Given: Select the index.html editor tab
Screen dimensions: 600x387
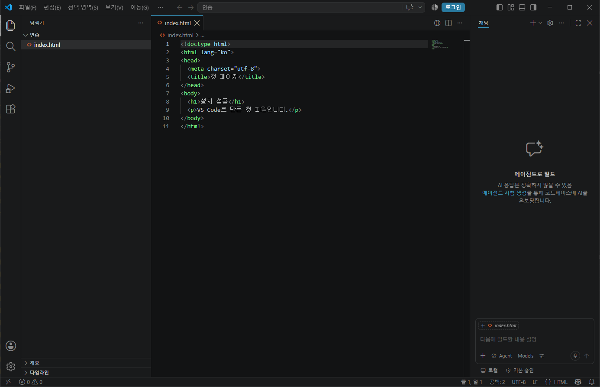Looking at the screenshot, I should [177, 23].
